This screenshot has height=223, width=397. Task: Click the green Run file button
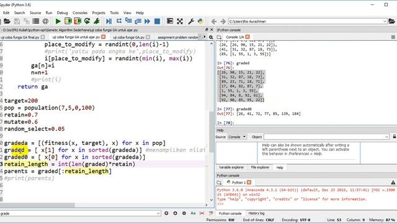tap(58, 21)
